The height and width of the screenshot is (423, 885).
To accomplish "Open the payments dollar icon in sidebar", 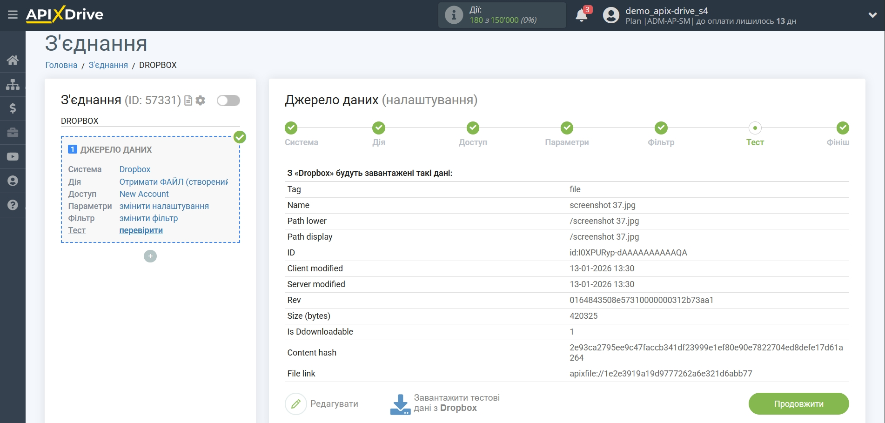I will click(x=13, y=108).
